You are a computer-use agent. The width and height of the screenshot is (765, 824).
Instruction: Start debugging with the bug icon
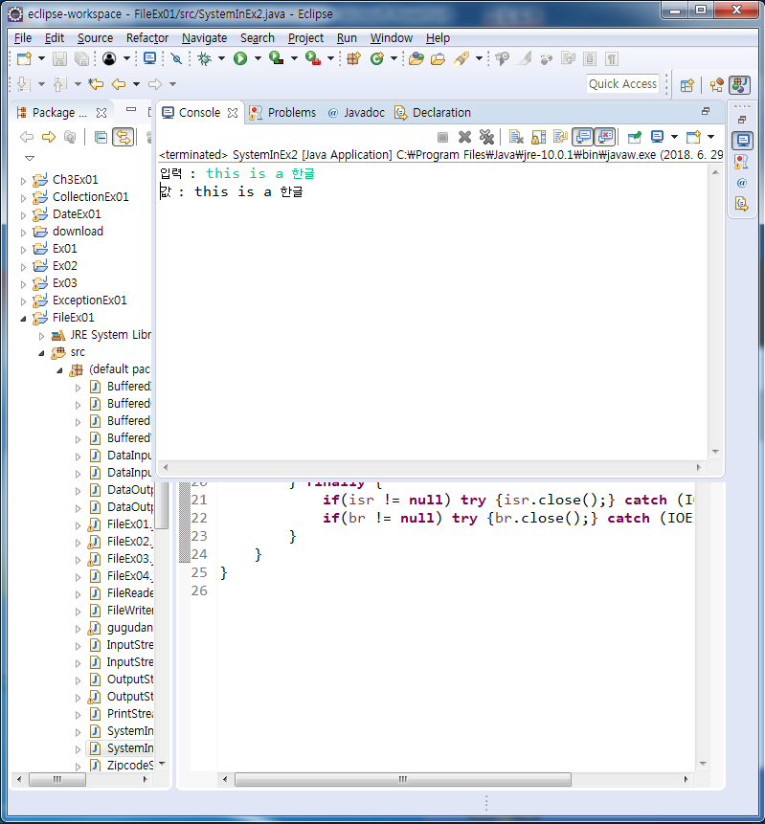[204, 59]
